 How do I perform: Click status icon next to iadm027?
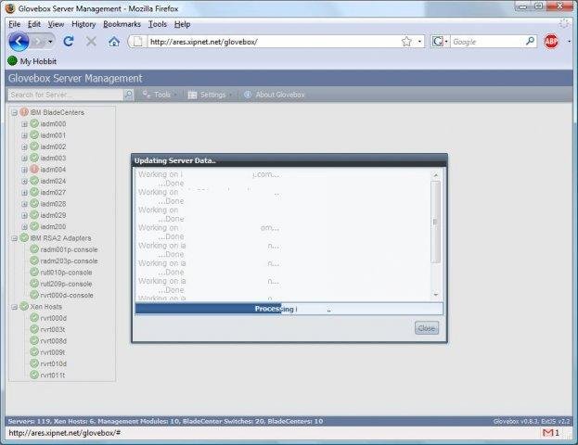[x=34, y=192]
